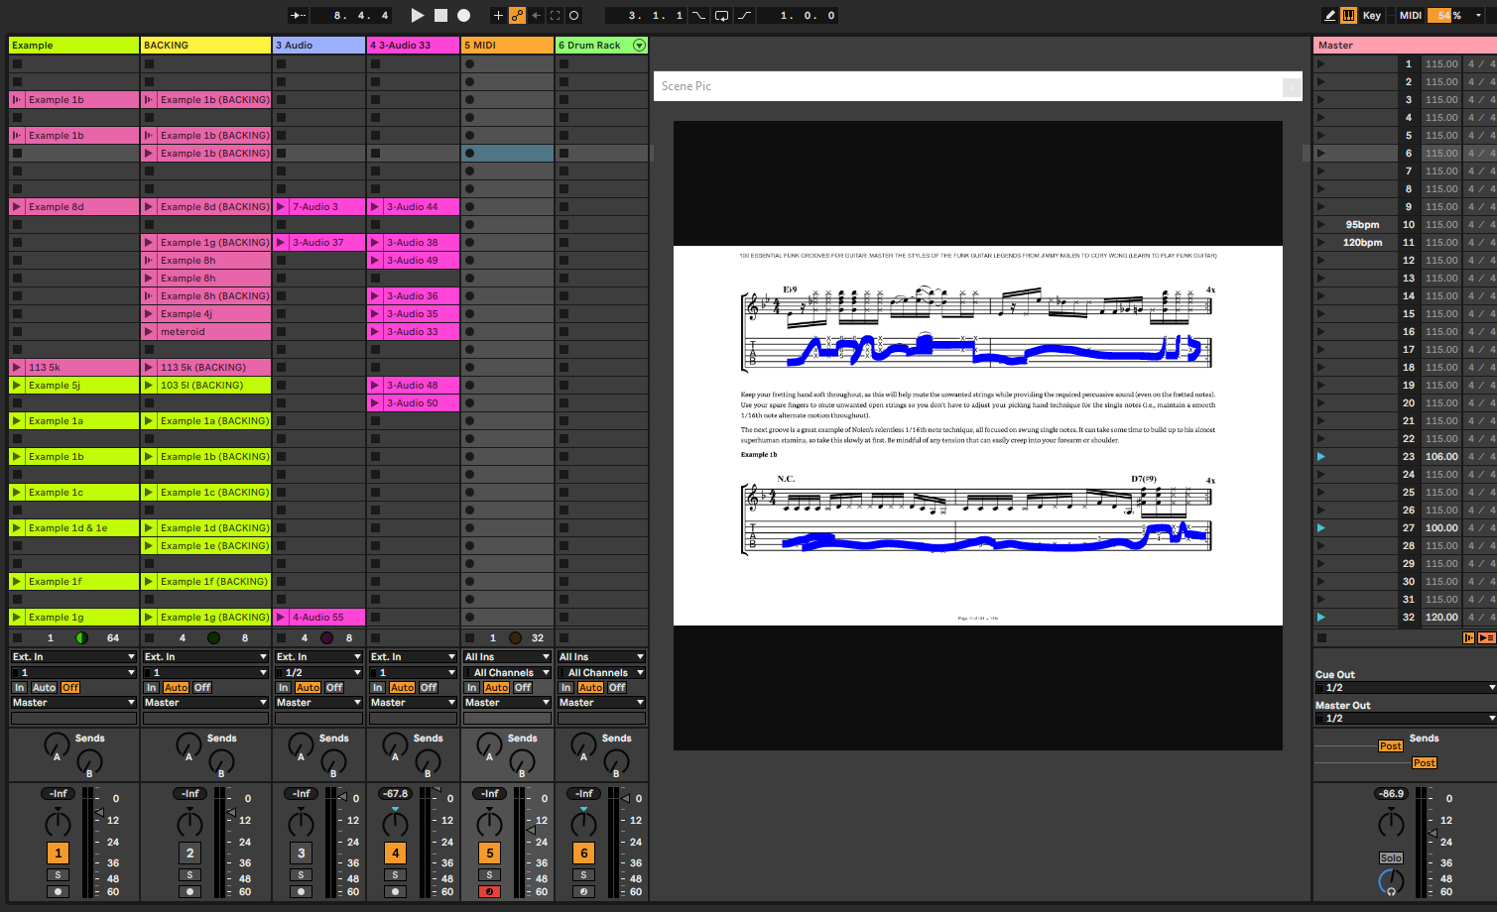The image size is (1497, 912).
Task: Toggle track 3 activator button
Action: point(301,853)
